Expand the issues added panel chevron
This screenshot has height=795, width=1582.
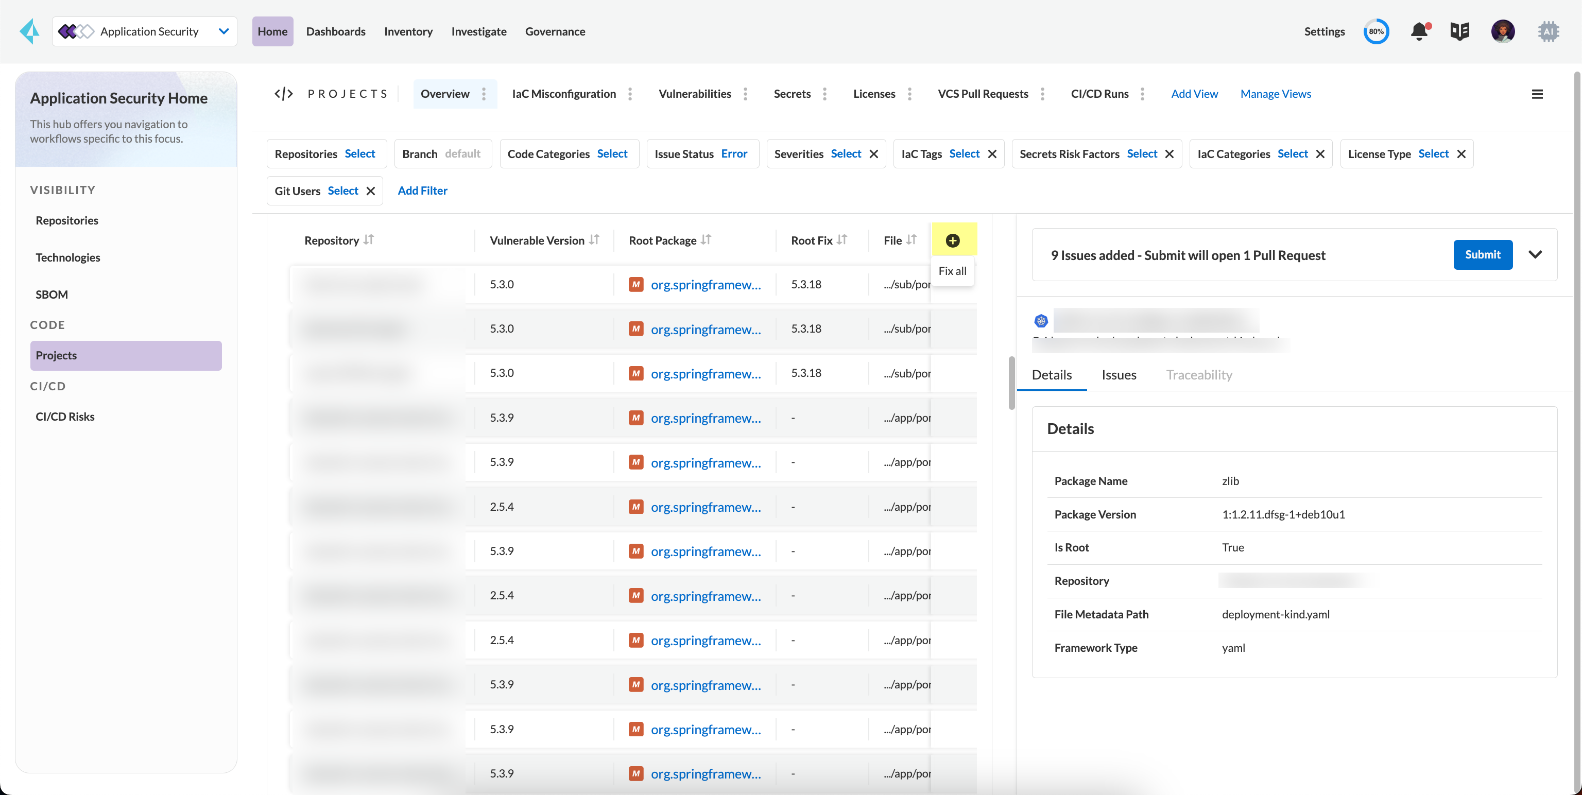pos(1535,255)
